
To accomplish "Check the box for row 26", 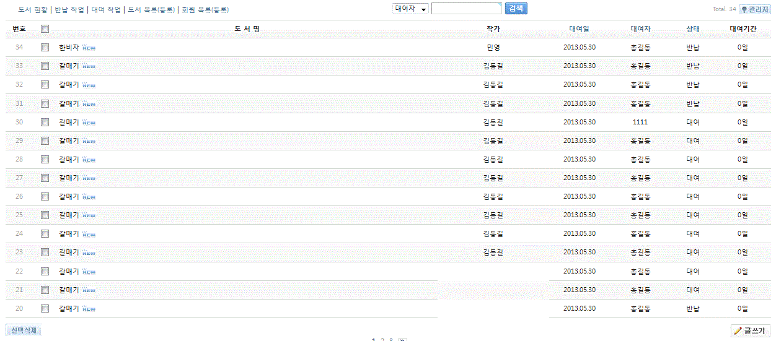I will [x=45, y=196].
